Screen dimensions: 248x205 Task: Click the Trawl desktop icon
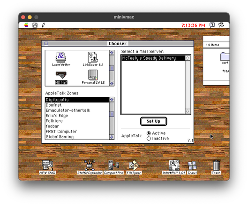pos(192,167)
